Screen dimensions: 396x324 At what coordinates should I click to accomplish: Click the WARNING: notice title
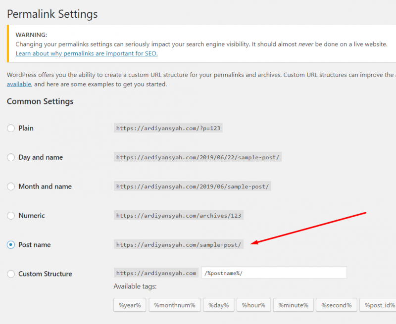31,35
